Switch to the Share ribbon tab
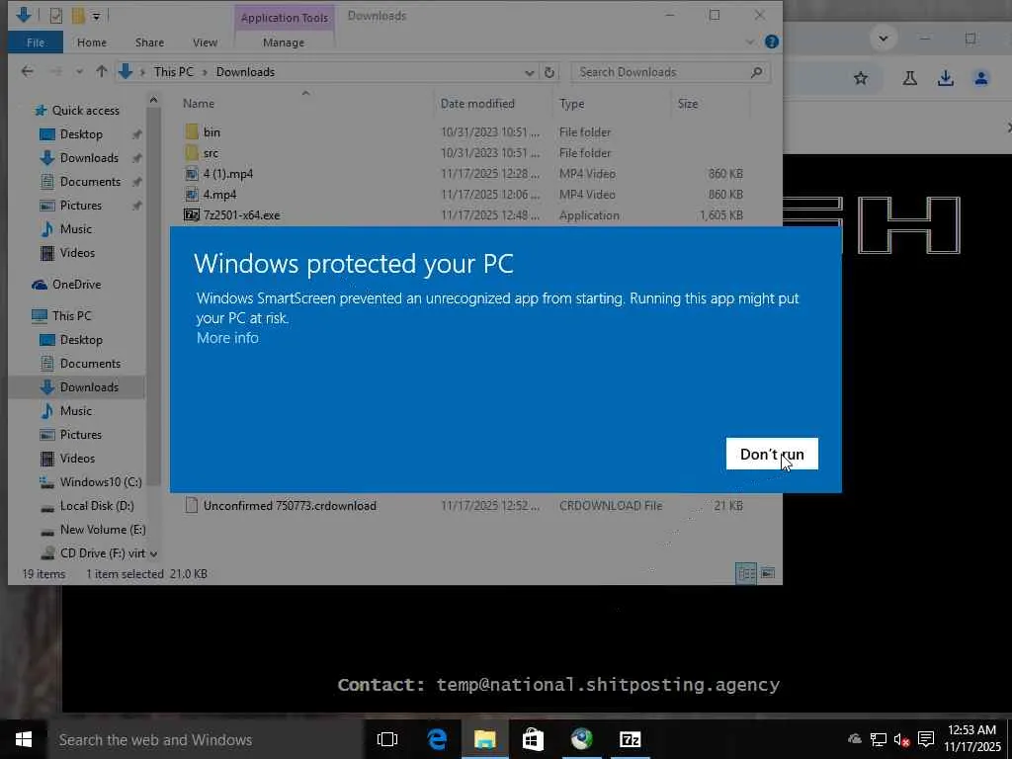Image resolution: width=1012 pixels, height=759 pixels. 149,42
